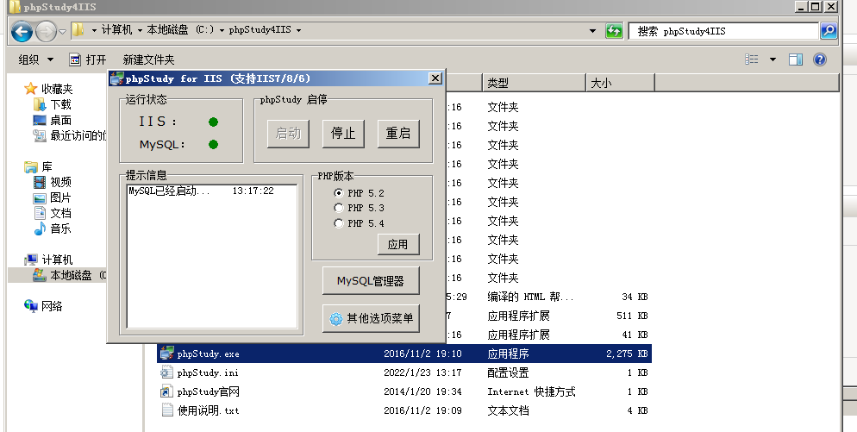Open the 其他选项菜单 button

pyautogui.click(x=371, y=318)
